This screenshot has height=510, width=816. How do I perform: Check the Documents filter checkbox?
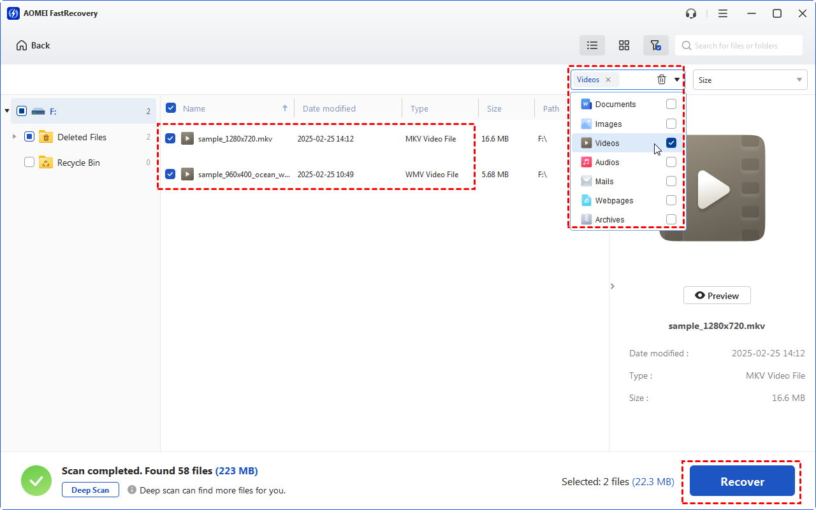[671, 104]
